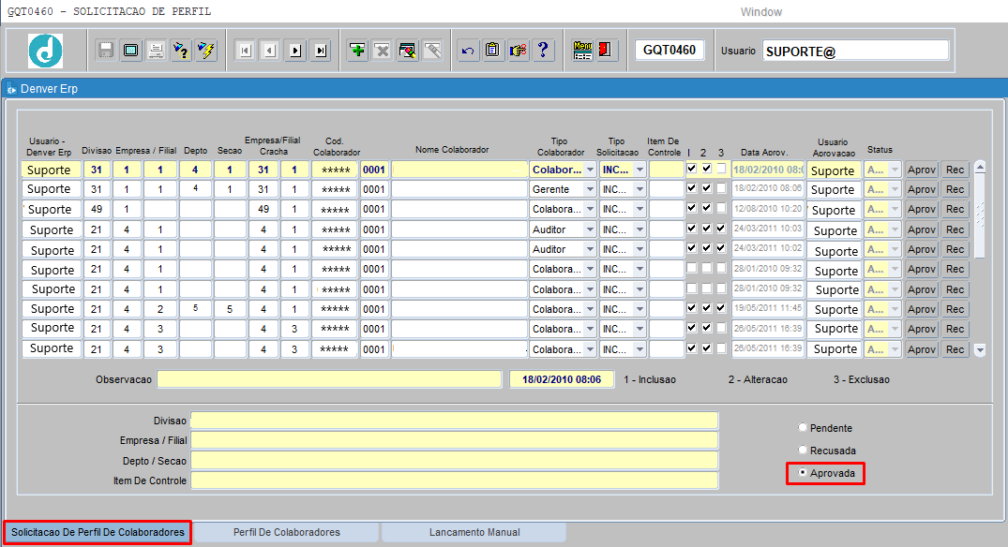Click the clear record icon with colored eraser
This screenshot has height=547, width=1008.
click(408, 50)
